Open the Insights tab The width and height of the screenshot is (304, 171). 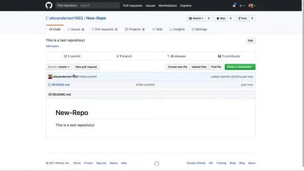pyautogui.click(x=177, y=29)
